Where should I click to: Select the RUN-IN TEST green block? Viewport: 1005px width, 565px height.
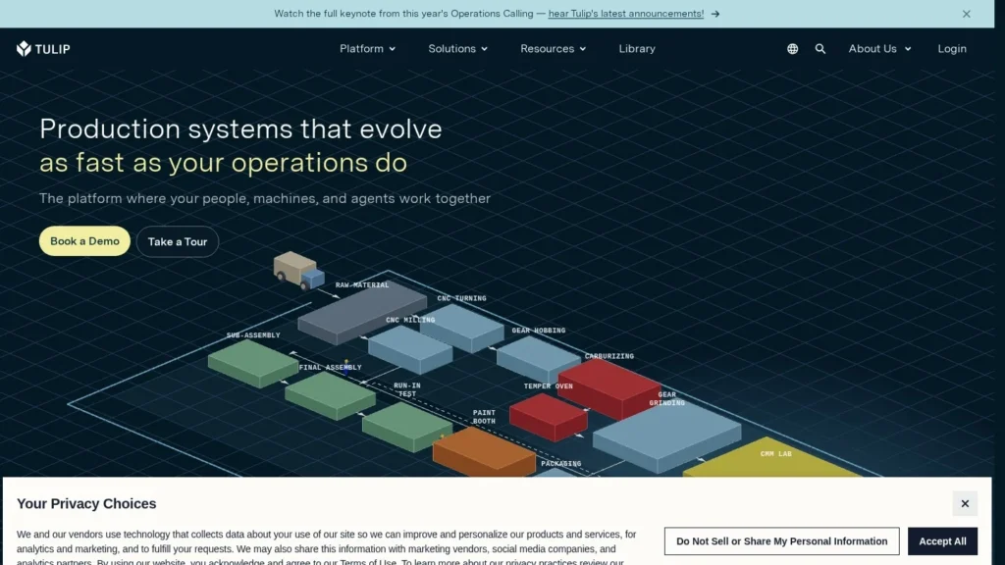click(x=406, y=428)
